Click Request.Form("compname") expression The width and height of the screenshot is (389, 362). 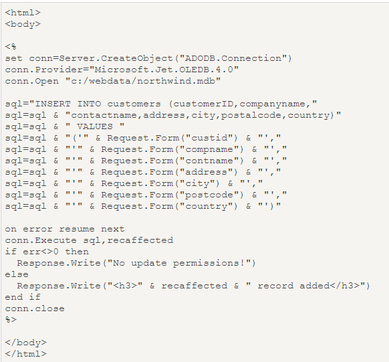coord(172,149)
